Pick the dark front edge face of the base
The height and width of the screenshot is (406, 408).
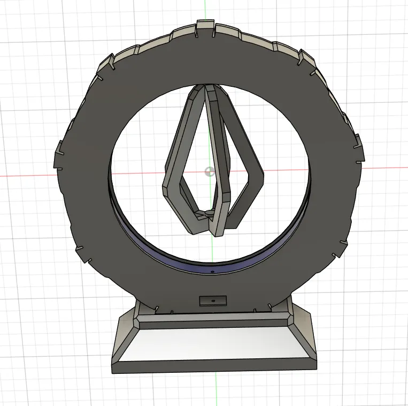point(214,365)
